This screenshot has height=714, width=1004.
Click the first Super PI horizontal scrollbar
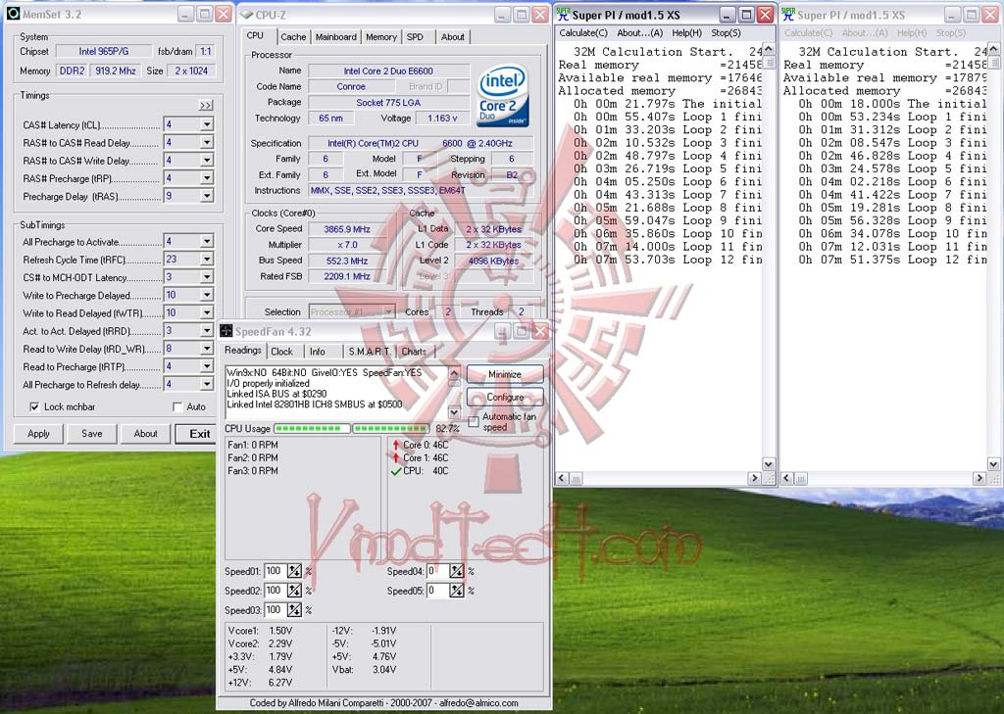pyautogui.click(x=658, y=478)
